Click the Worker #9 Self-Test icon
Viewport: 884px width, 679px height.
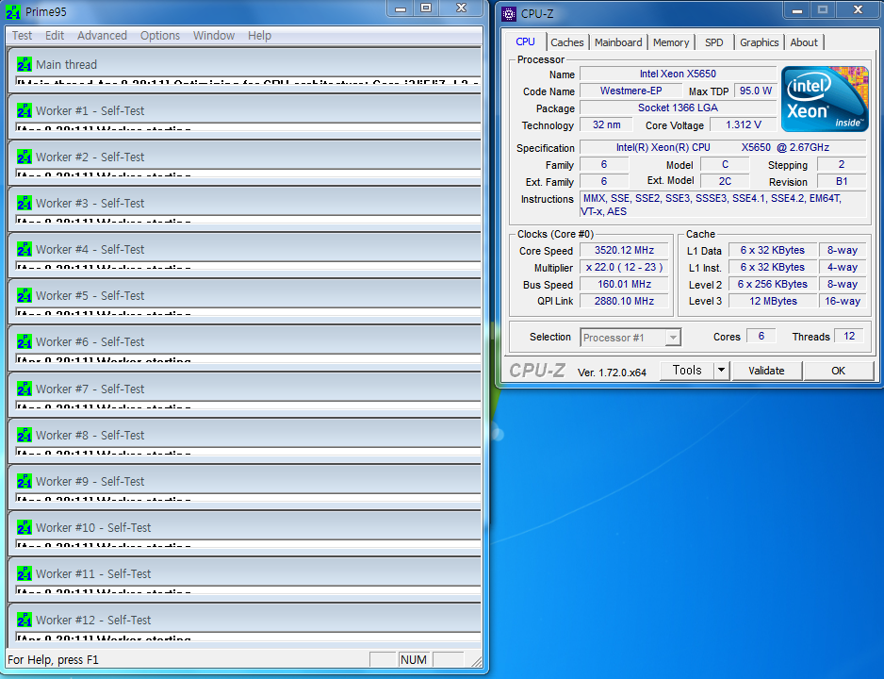coord(25,482)
